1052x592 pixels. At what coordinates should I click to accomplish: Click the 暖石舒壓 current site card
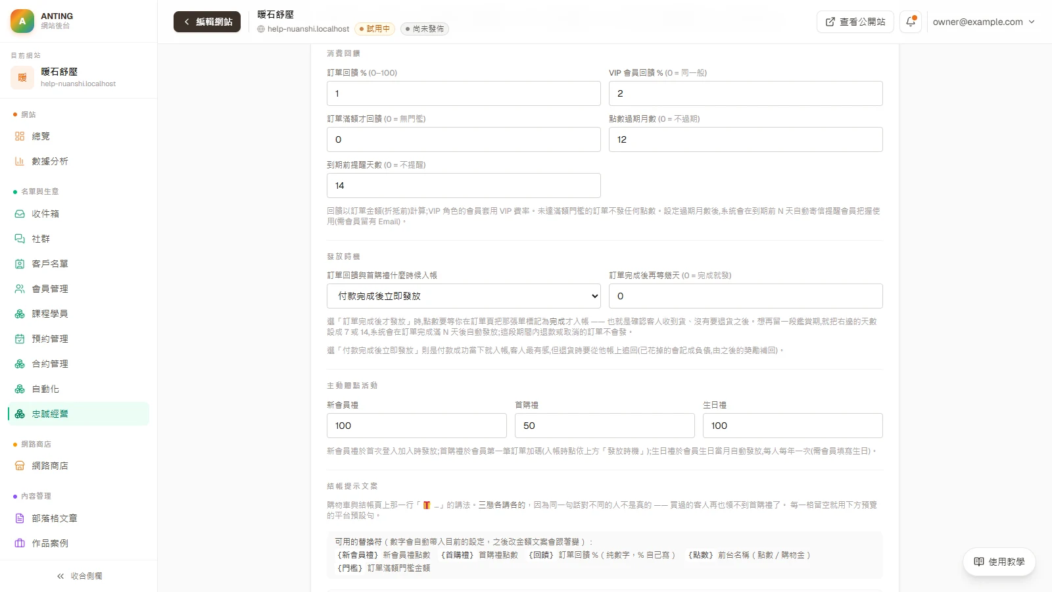coord(79,77)
